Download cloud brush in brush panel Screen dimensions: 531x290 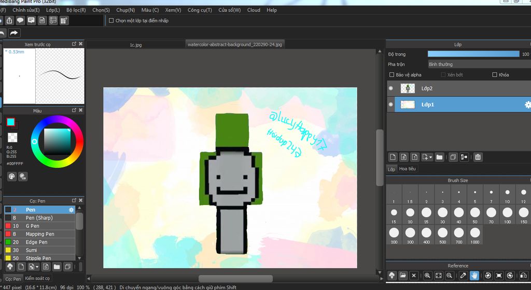[x=10, y=267]
